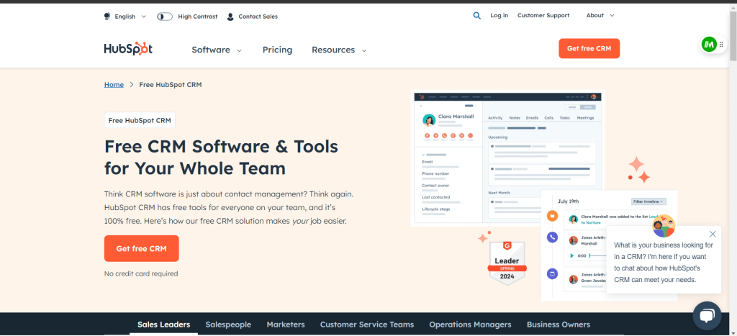Click the play icon on the call recording

(572, 255)
